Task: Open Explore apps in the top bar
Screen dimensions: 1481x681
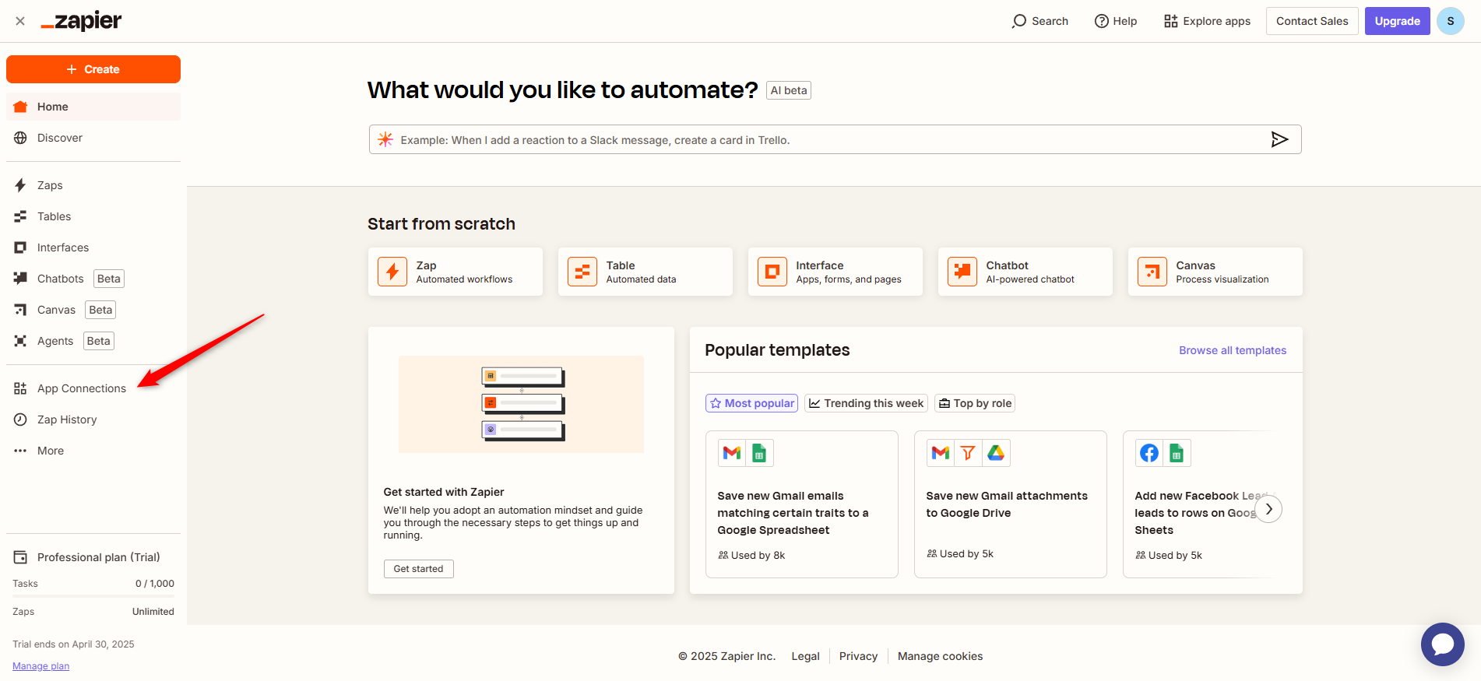Action: pyautogui.click(x=1207, y=21)
